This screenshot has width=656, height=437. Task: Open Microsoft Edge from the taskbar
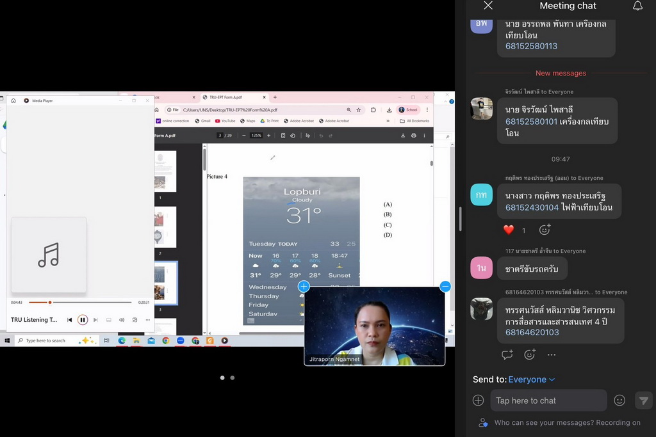click(x=122, y=340)
